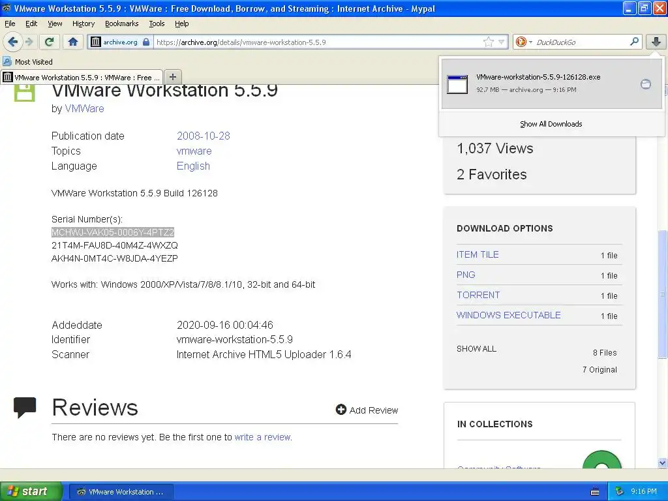
Task: Click the 2 Favorites count
Action: pos(492,174)
